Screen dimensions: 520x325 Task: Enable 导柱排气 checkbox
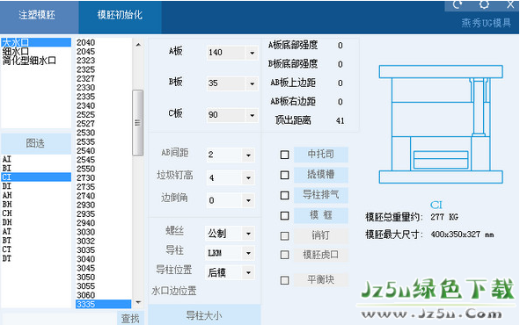point(284,195)
